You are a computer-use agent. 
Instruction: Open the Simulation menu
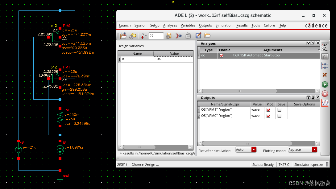pos(224,25)
